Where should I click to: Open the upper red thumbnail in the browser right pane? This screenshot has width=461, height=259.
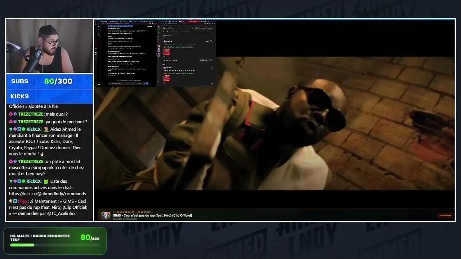[167, 52]
